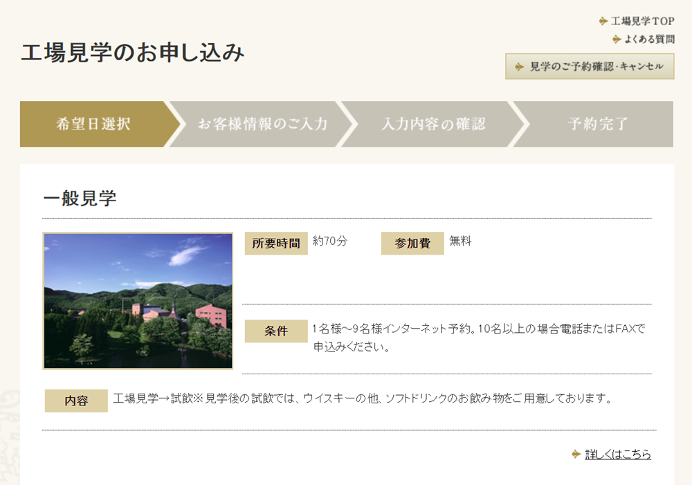Click the distillery factory photo thumbnail
Image resolution: width=692 pixels, height=485 pixels.
click(x=138, y=300)
